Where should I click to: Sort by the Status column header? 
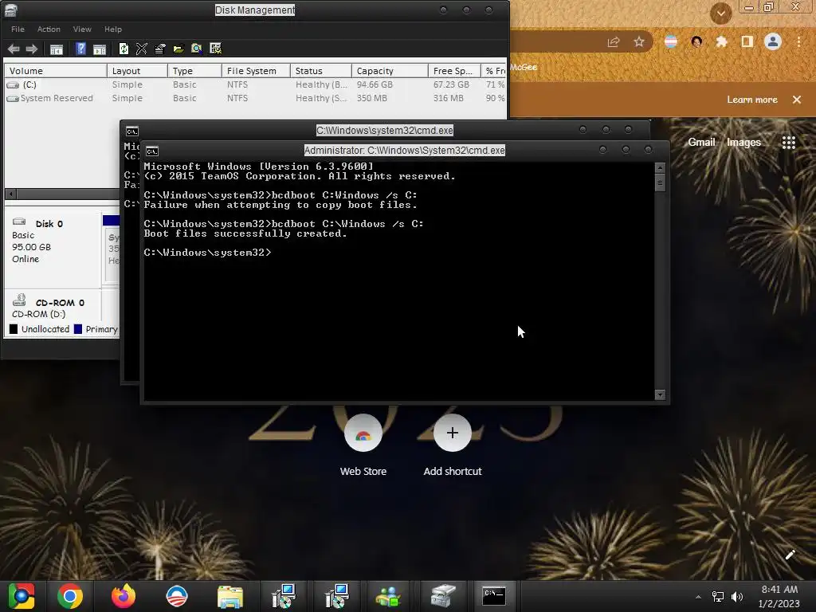click(321, 71)
